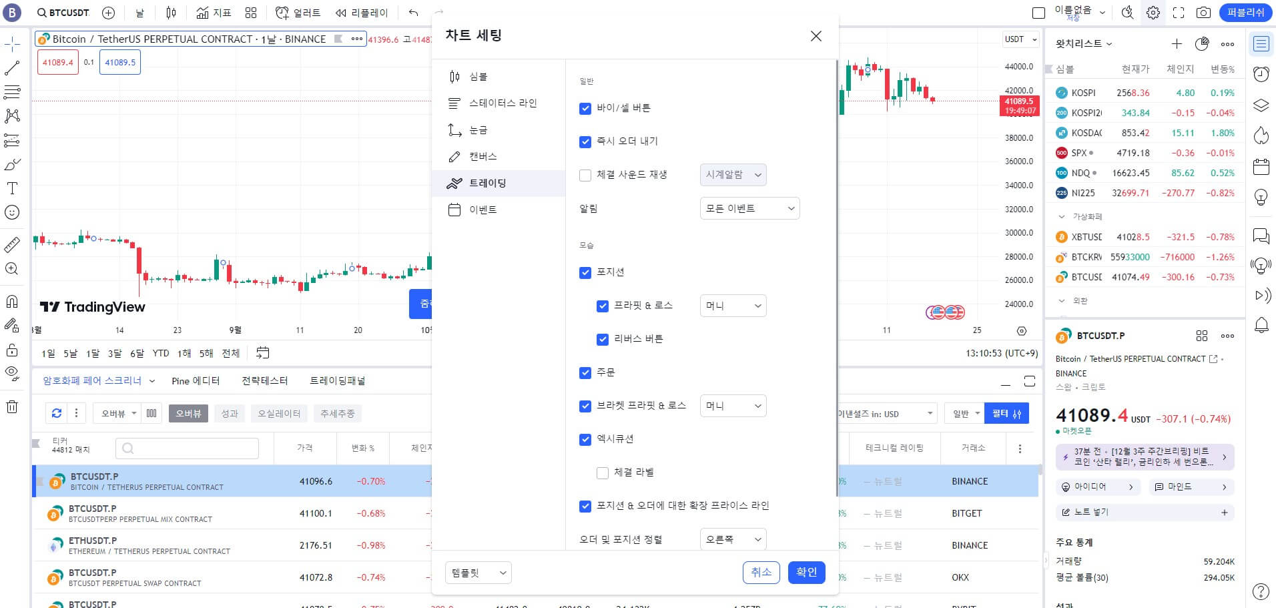The height and width of the screenshot is (608, 1276).
Task: Open the 템플릿 dropdown
Action: point(478,573)
